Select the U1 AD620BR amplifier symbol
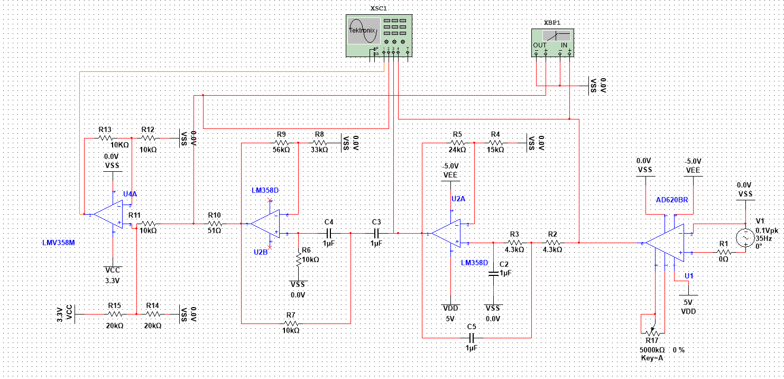Screen dimensions: 784x379 coord(664,243)
